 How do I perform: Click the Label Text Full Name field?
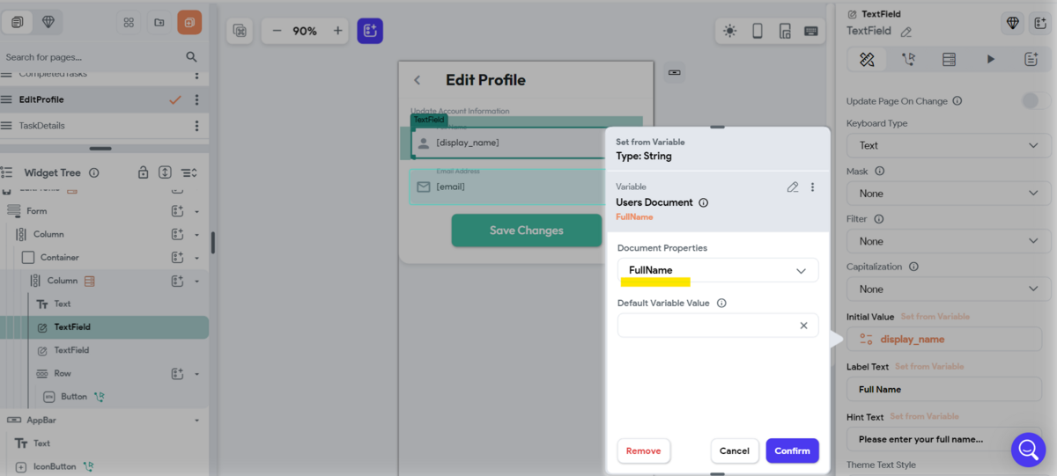coord(944,389)
